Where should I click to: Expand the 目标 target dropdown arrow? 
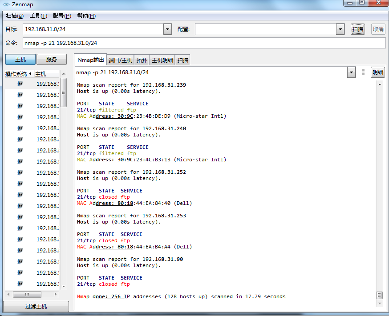pos(168,29)
